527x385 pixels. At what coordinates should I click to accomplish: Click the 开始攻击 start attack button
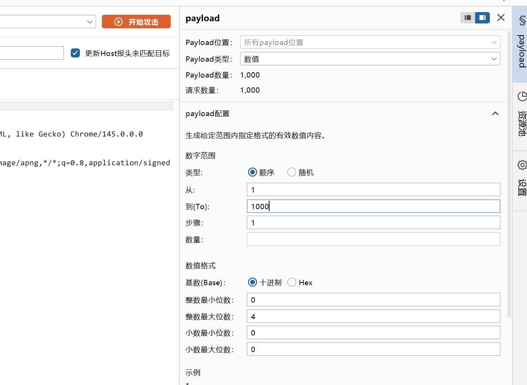coord(136,22)
